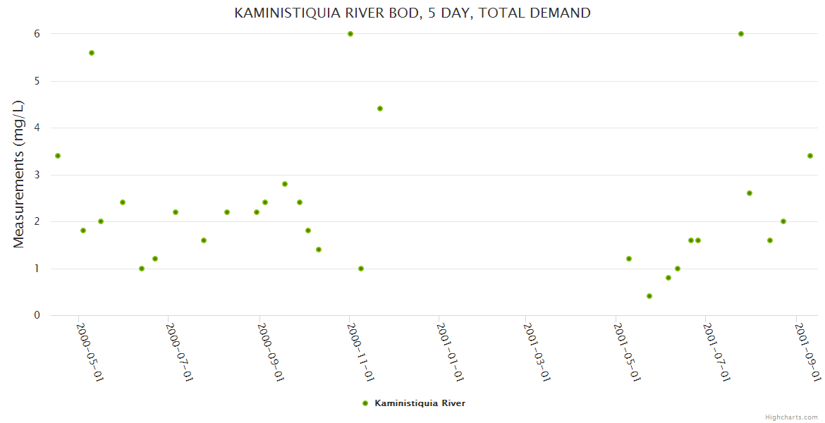
Task: Click the 2001-09-01 x-axis label
Action: [808, 351]
